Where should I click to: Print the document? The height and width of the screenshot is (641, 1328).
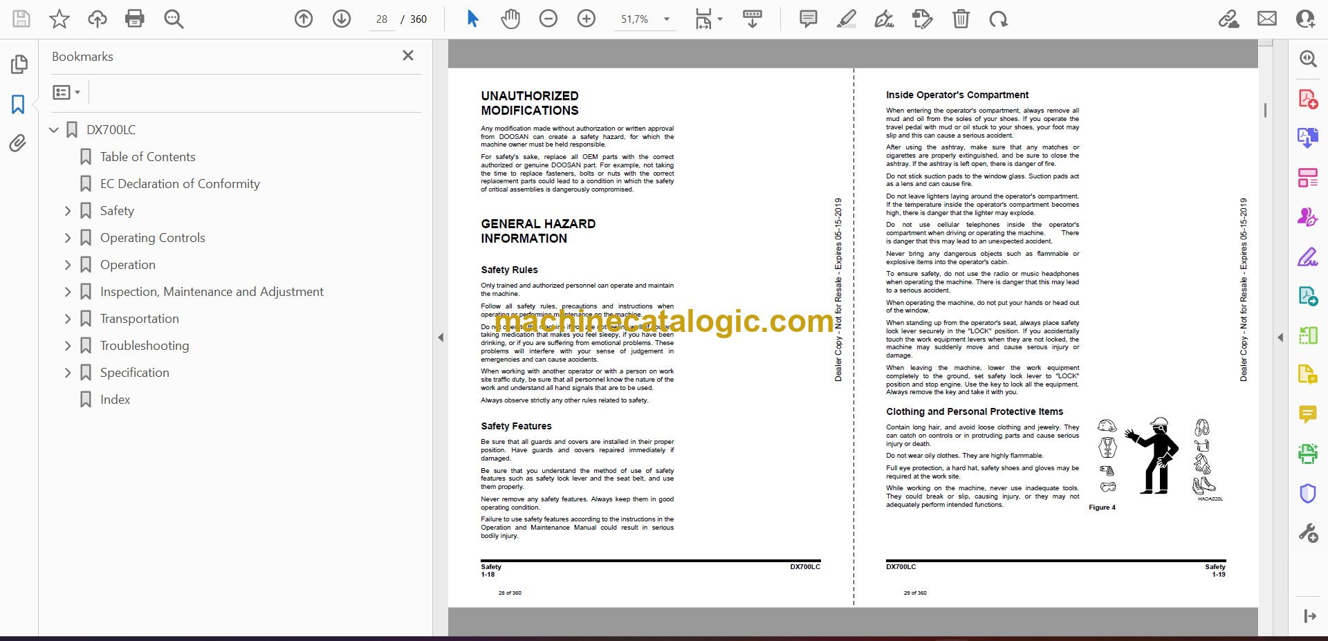(135, 19)
